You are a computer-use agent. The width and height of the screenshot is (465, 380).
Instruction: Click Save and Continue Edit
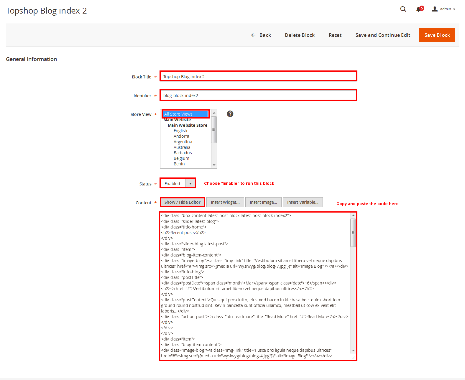[383, 35]
